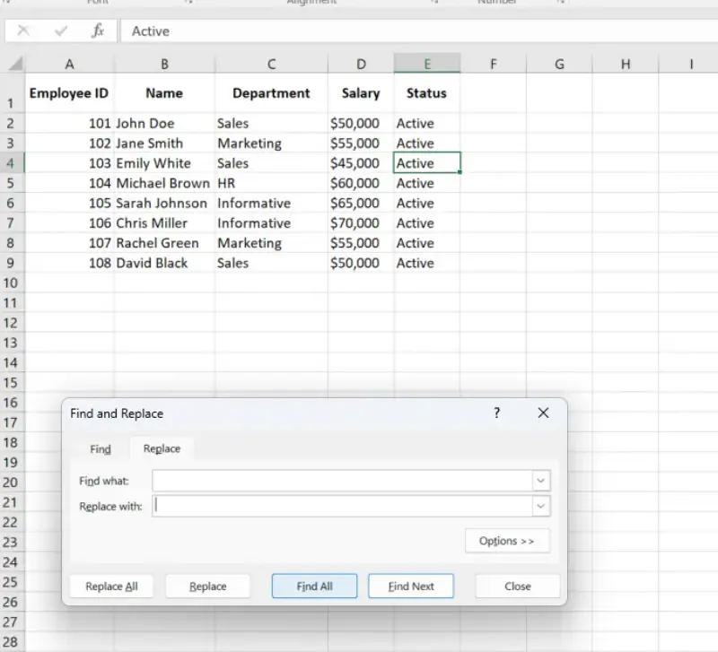The height and width of the screenshot is (652, 718).
Task: Open Find and Replace help question mark
Action: 497,413
